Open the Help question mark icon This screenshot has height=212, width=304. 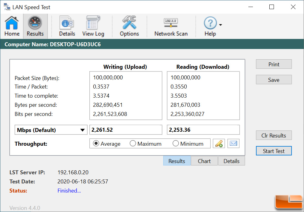210,26
